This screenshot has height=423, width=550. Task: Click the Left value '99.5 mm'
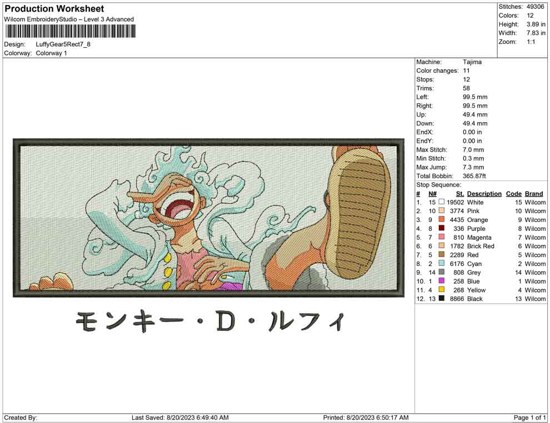pos(475,97)
